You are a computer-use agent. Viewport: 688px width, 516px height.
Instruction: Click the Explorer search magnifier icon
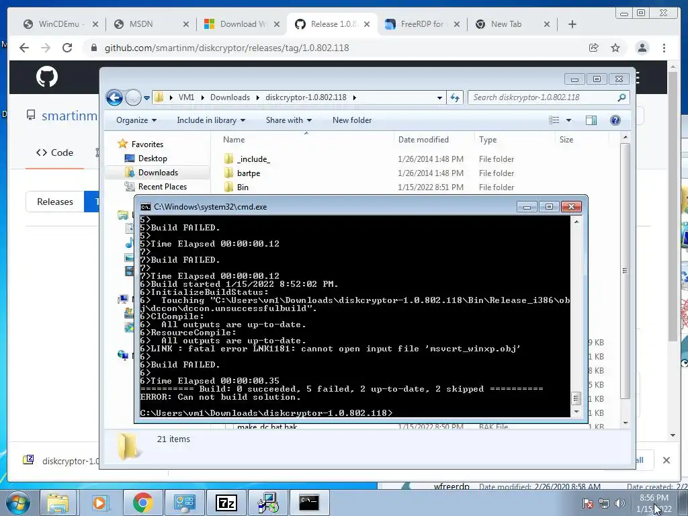[x=621, y=97]
